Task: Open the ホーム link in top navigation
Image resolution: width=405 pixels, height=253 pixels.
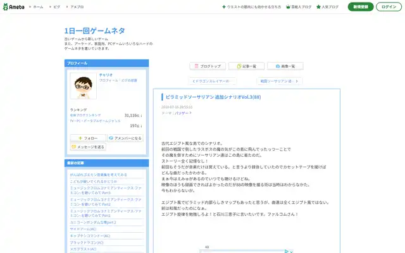Action: pos(38,7)
